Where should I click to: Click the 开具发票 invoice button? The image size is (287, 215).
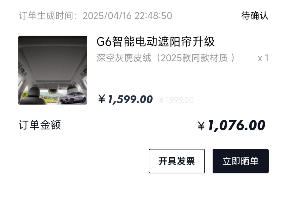177,161
